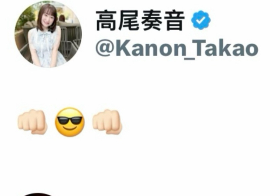Click the right fist emoji
Screen dimensions: 280x196
point(107,122)
